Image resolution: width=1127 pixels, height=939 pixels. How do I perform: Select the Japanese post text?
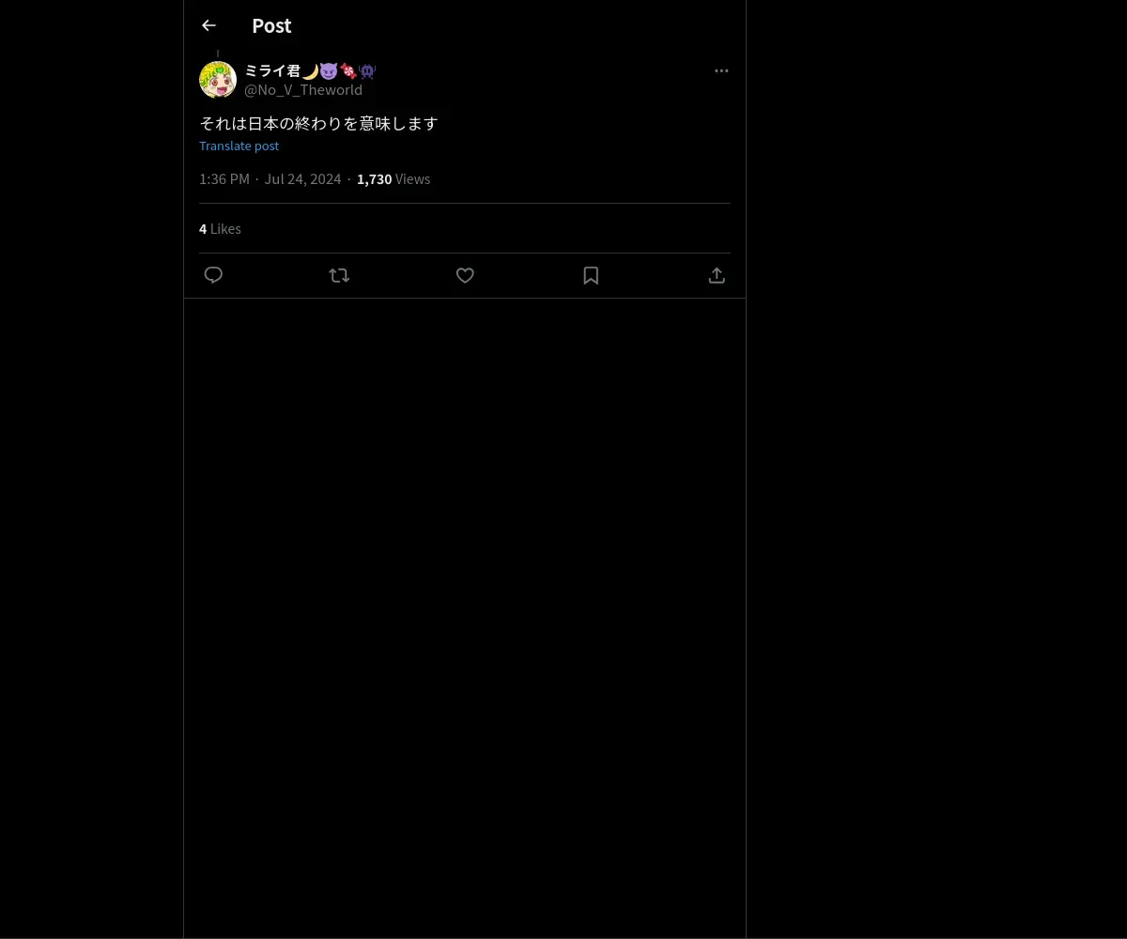[318, 123]
